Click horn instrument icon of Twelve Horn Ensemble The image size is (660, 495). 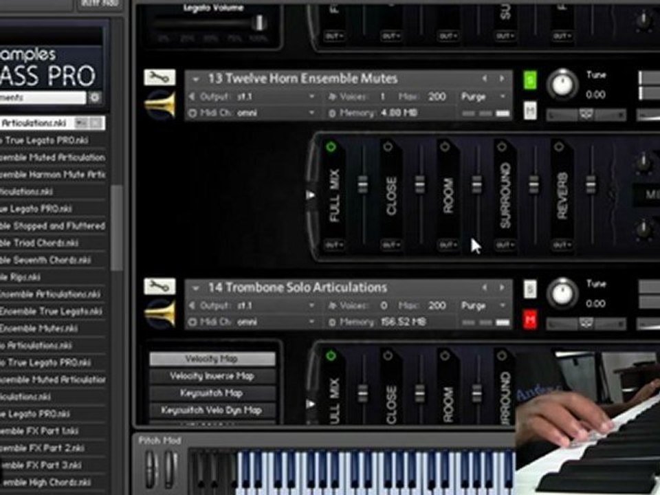[159, 104]
